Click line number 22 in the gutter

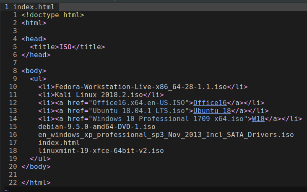(13, 182)
